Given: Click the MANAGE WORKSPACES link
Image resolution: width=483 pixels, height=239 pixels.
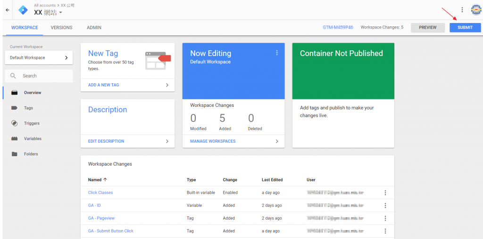Looking at the screenshot, I should point(213,141).
